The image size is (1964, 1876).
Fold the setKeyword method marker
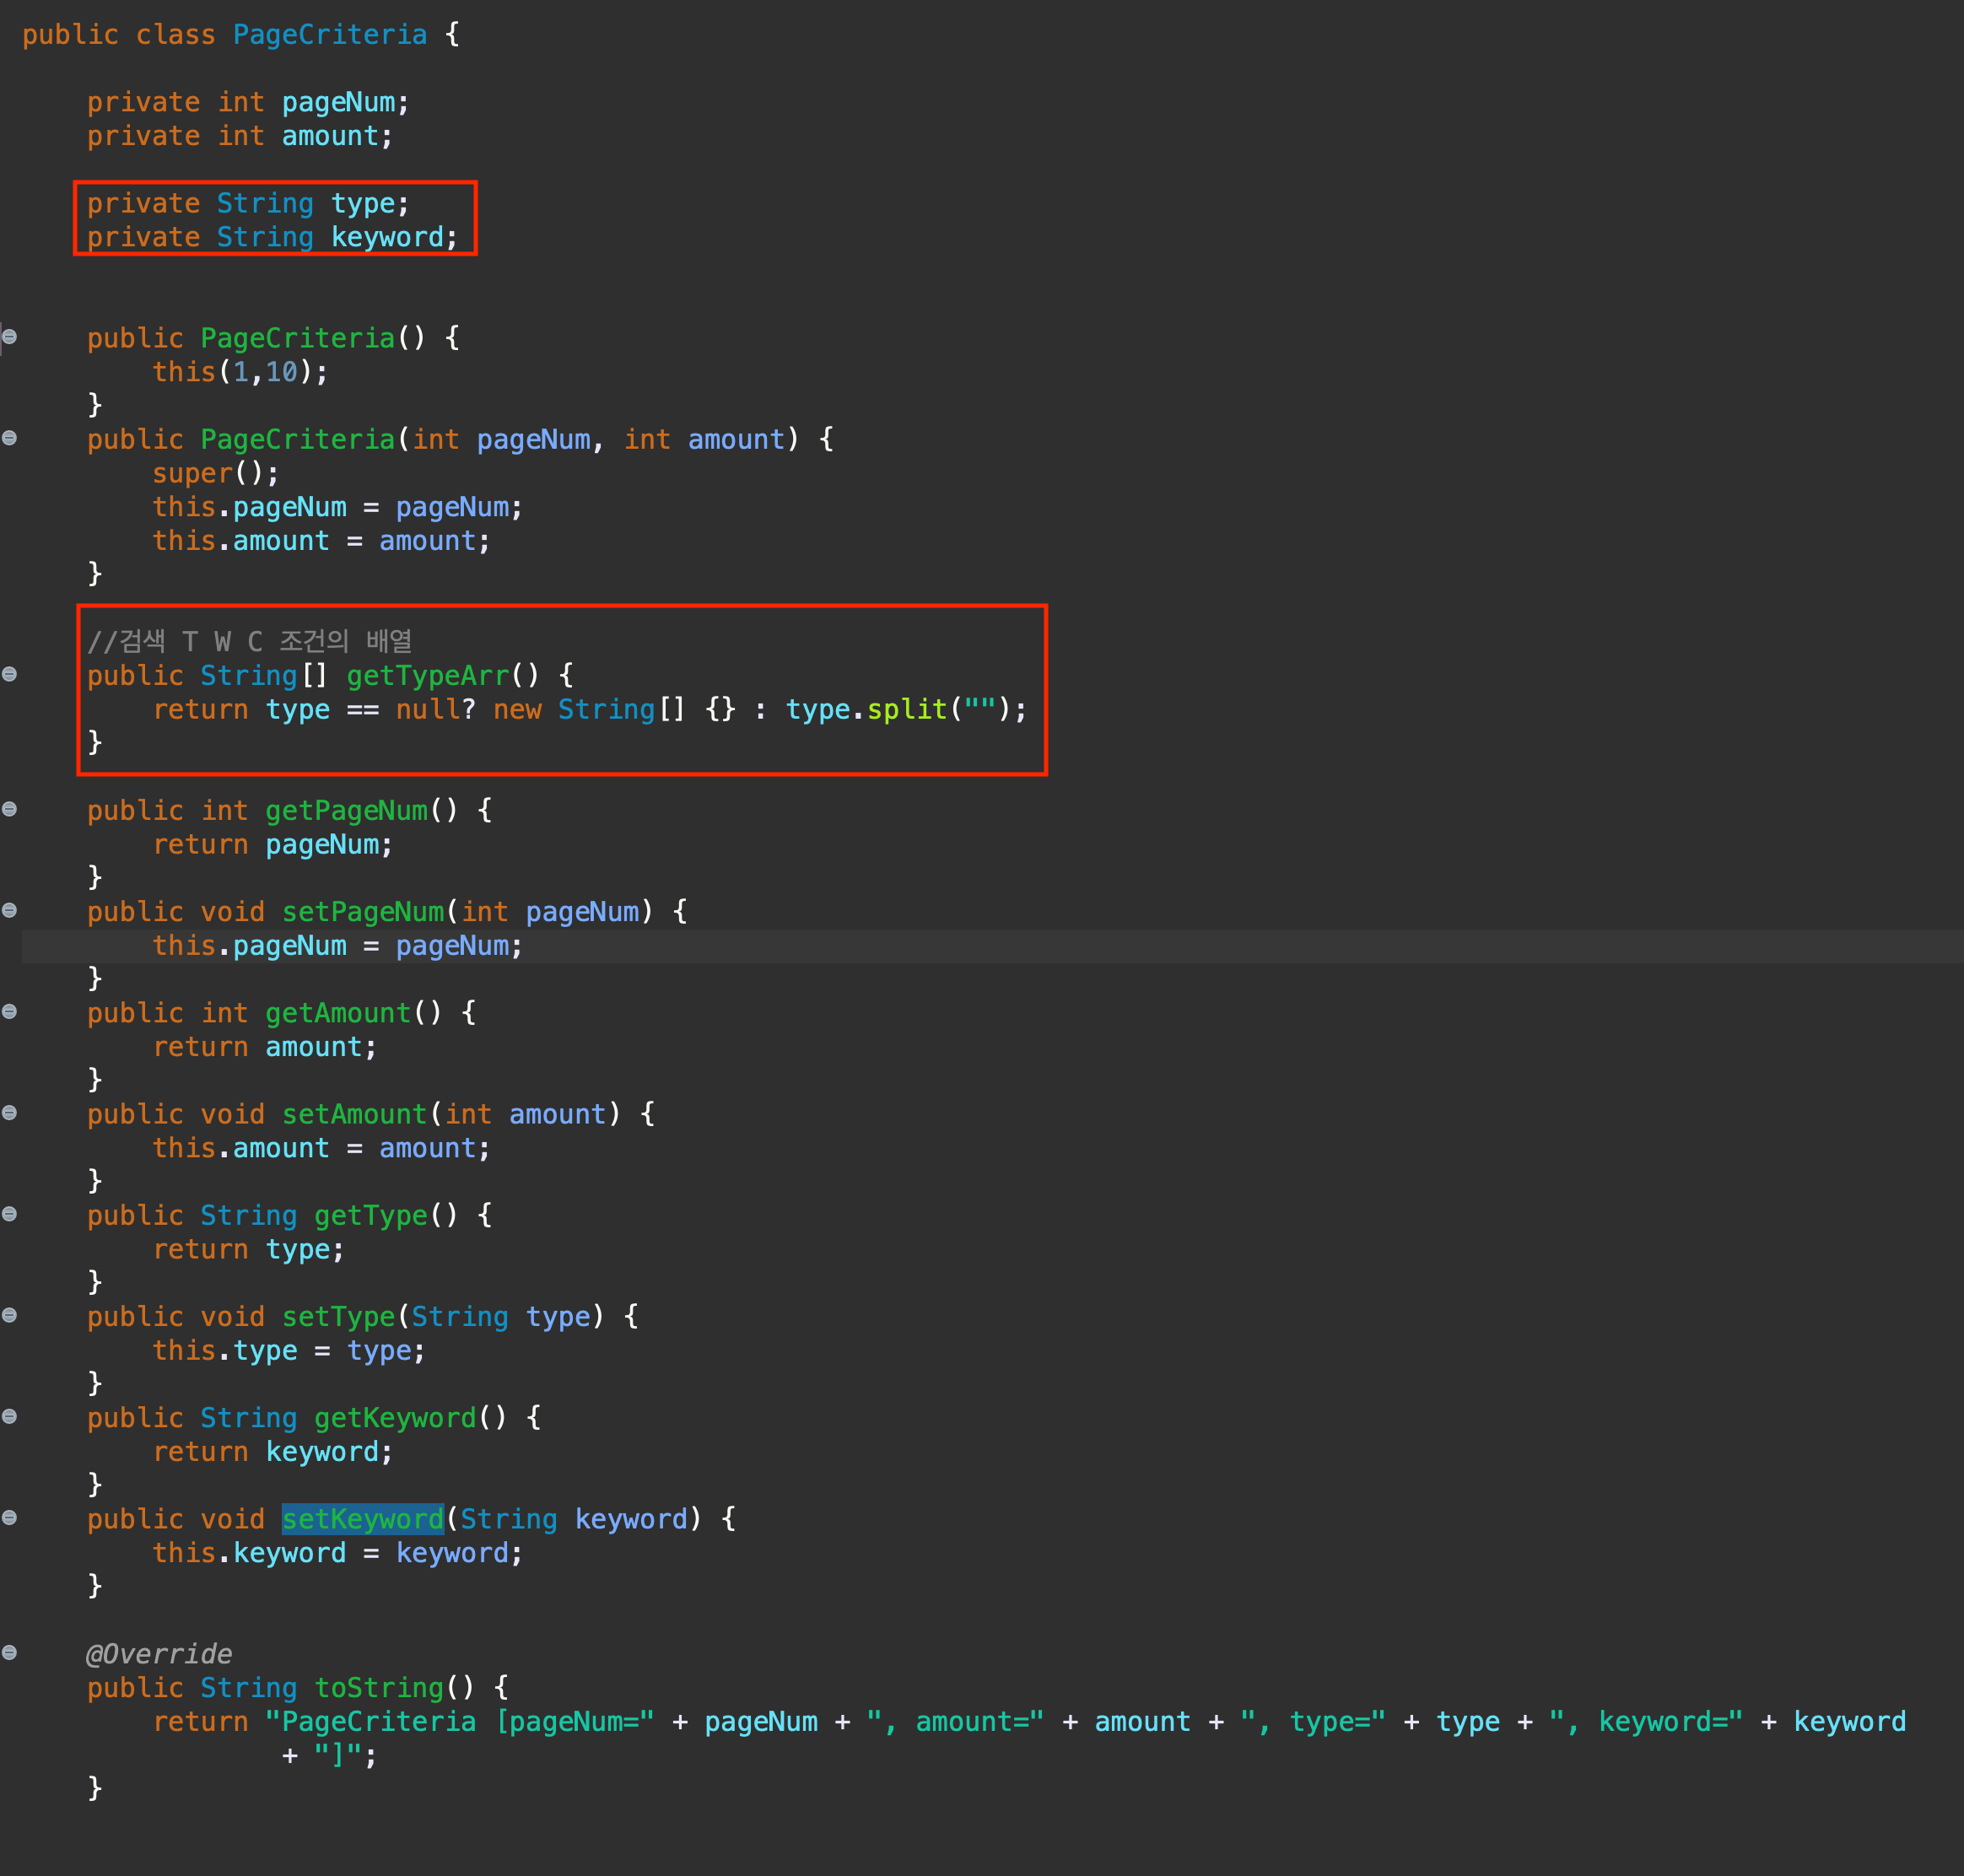(x=9, y=1518)
